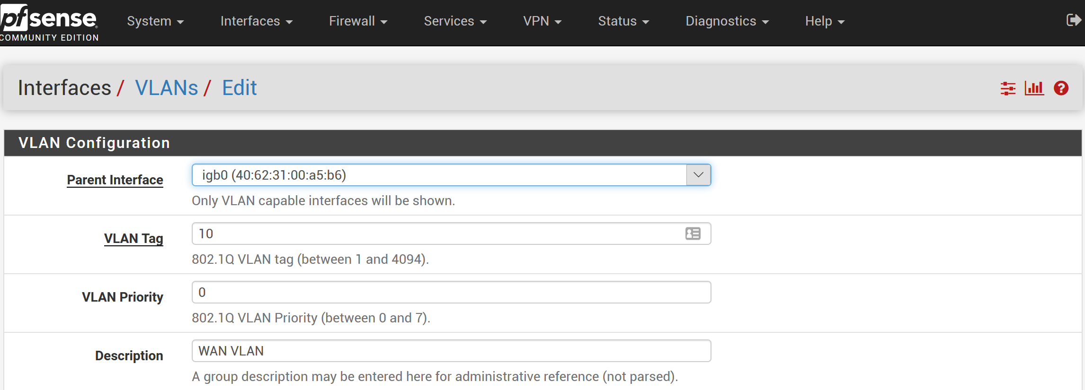The height and width of the screenshot is (390, 1085).
Task: Click the contact card icon in VLAN Tag field
Action: point(693,234)
